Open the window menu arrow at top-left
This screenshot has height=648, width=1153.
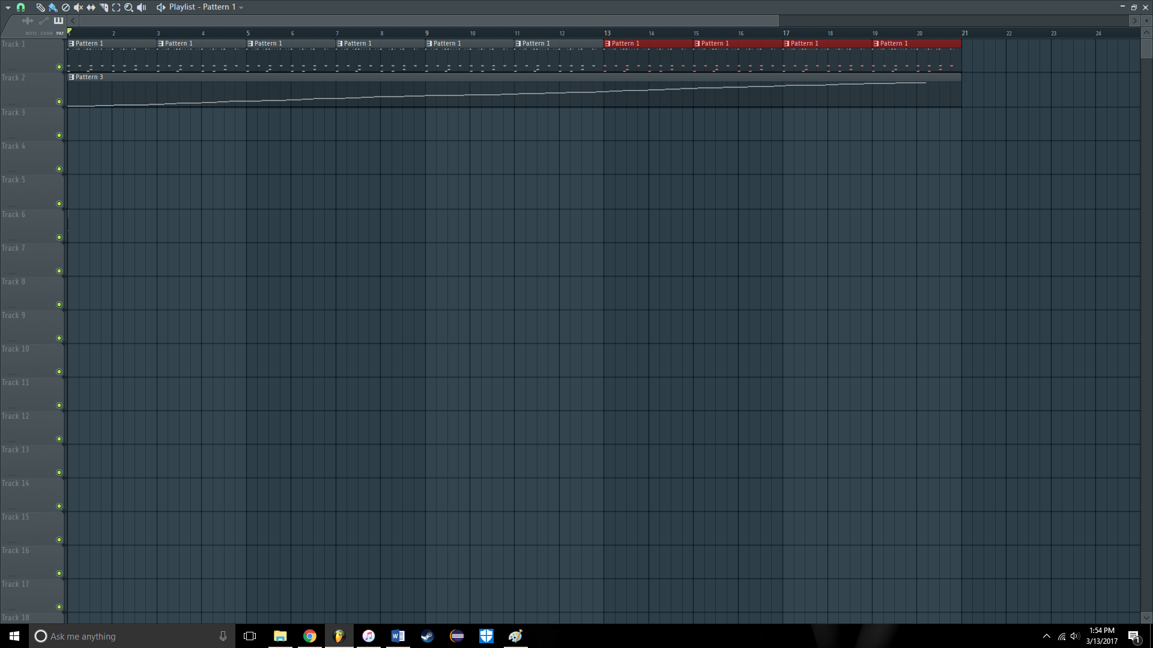coord(8,7)
